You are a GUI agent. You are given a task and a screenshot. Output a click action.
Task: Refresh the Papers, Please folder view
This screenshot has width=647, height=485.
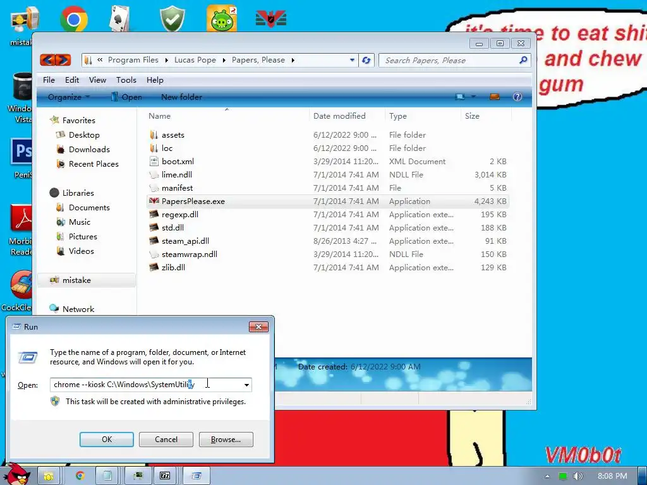366,60
